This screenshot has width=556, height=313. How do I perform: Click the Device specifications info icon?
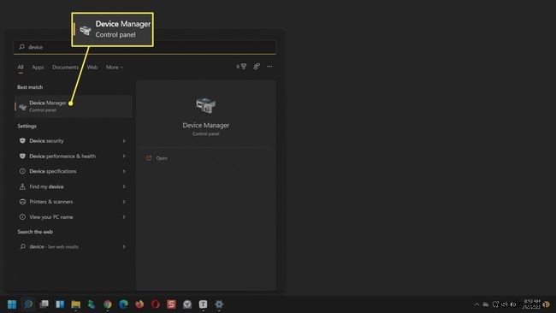[x=22, y=171]
